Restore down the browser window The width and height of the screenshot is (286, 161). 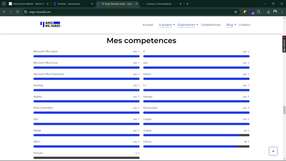click(x=273, y=4)
